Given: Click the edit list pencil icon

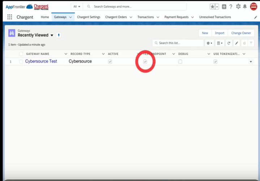Looking at the screenshot, I should [x=236, y=43].
